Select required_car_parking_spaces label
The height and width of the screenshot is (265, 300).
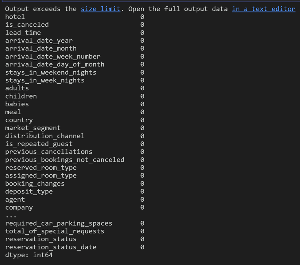[59, 223]
